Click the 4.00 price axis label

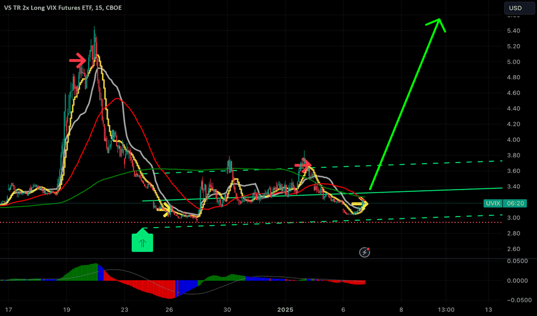513,140
